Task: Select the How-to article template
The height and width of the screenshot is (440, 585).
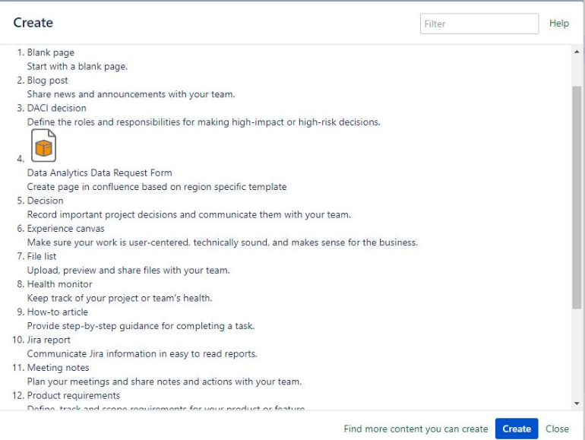Action: (x=58, y=312)
